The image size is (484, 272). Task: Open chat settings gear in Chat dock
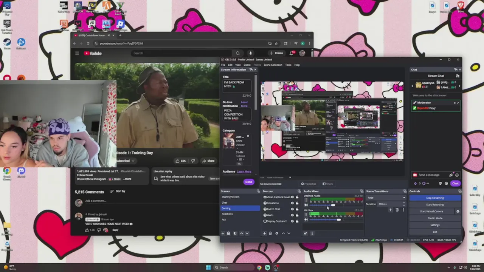click(x=446, y=183)
